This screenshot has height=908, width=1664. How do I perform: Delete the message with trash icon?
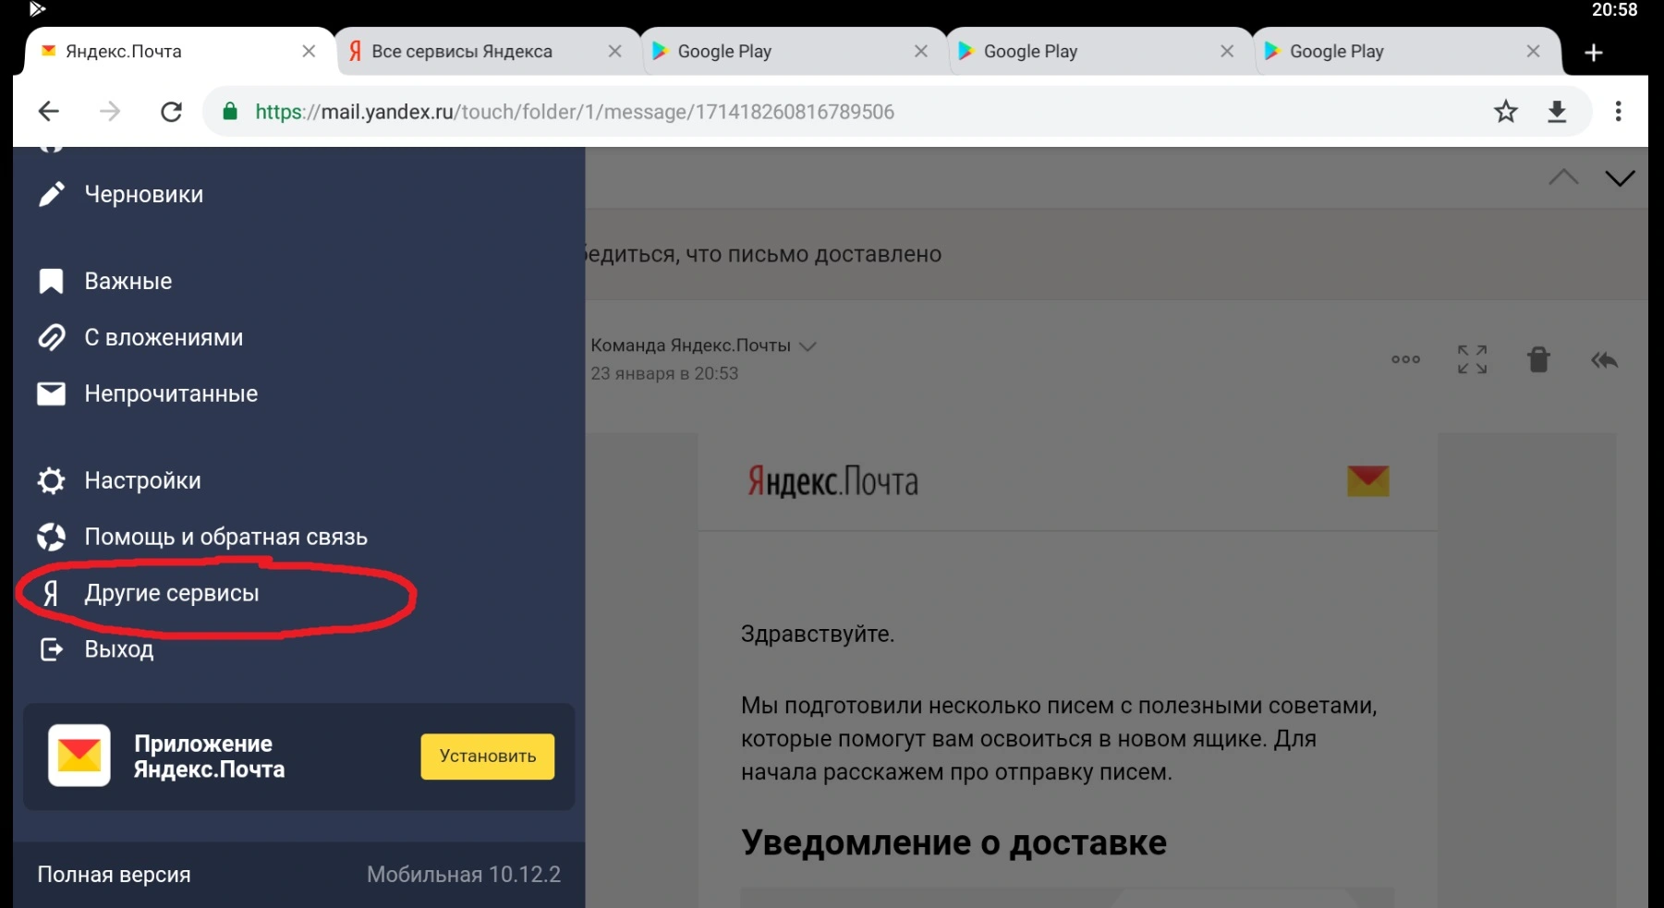tap(1538, 359)
